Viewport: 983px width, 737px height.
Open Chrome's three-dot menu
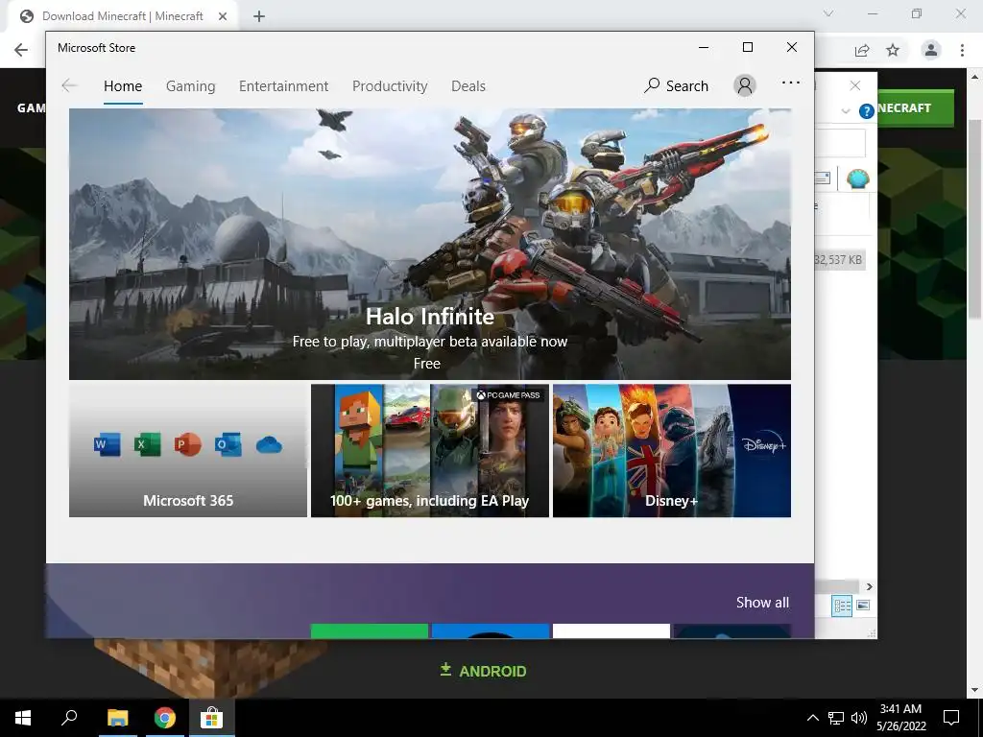(x=962, y=50)
